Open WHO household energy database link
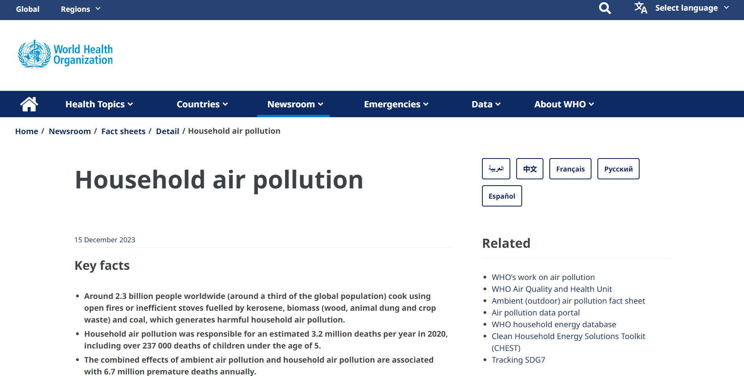The width and height of the screenshot is (744, 376). pos(554,324)
